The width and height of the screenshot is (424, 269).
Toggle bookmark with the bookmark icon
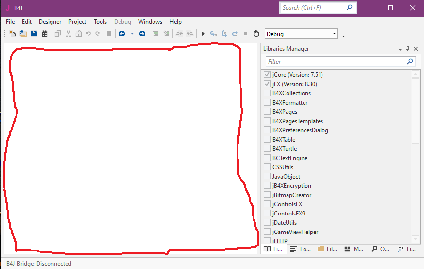tap(109, 34)
